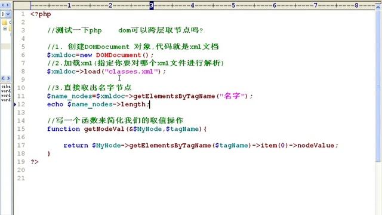382x215 pixels.
Task: Click the <?php opening tag
Action: [x=41, y=14]
